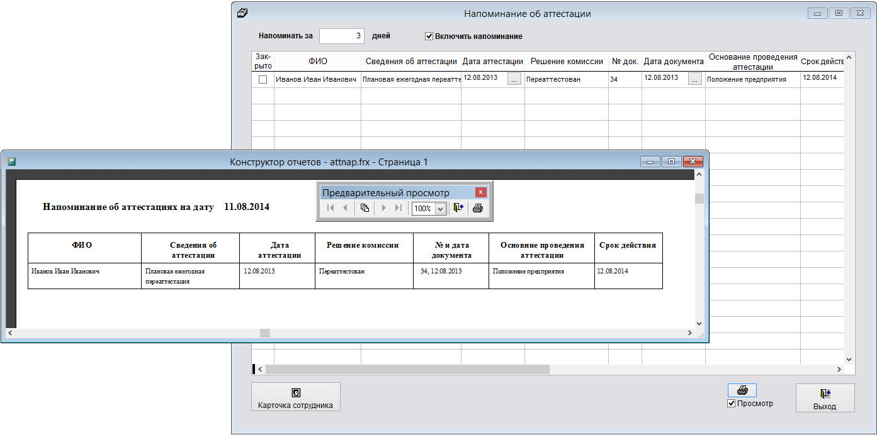Image resolution: width=877 pixels, height=435 pixels.
Task: Click the Go to Page icon in preview toolbar
Action: 365,208
